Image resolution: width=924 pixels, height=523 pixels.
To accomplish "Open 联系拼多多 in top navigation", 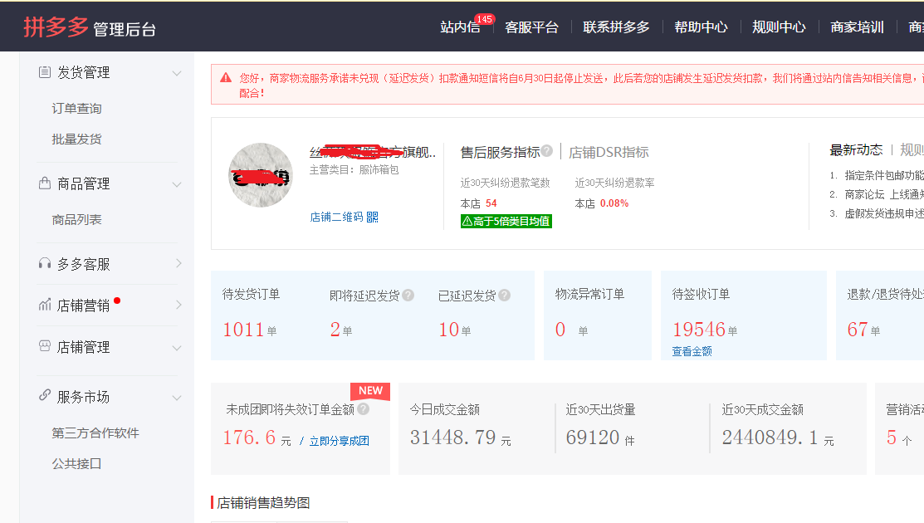I will [x=616, y=27].
